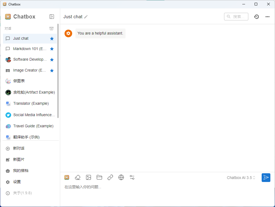The image size is (275, 207).
Task: Open 我的搭档 partners page
Action: [x=30, y=171]
